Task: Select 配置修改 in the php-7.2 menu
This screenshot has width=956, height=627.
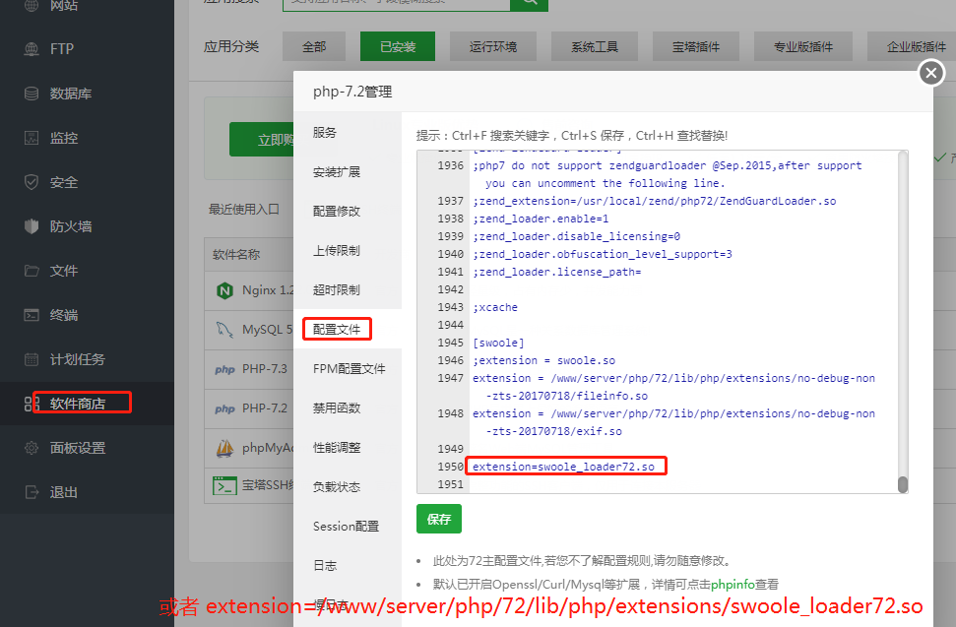Action: tap(348, 211)
